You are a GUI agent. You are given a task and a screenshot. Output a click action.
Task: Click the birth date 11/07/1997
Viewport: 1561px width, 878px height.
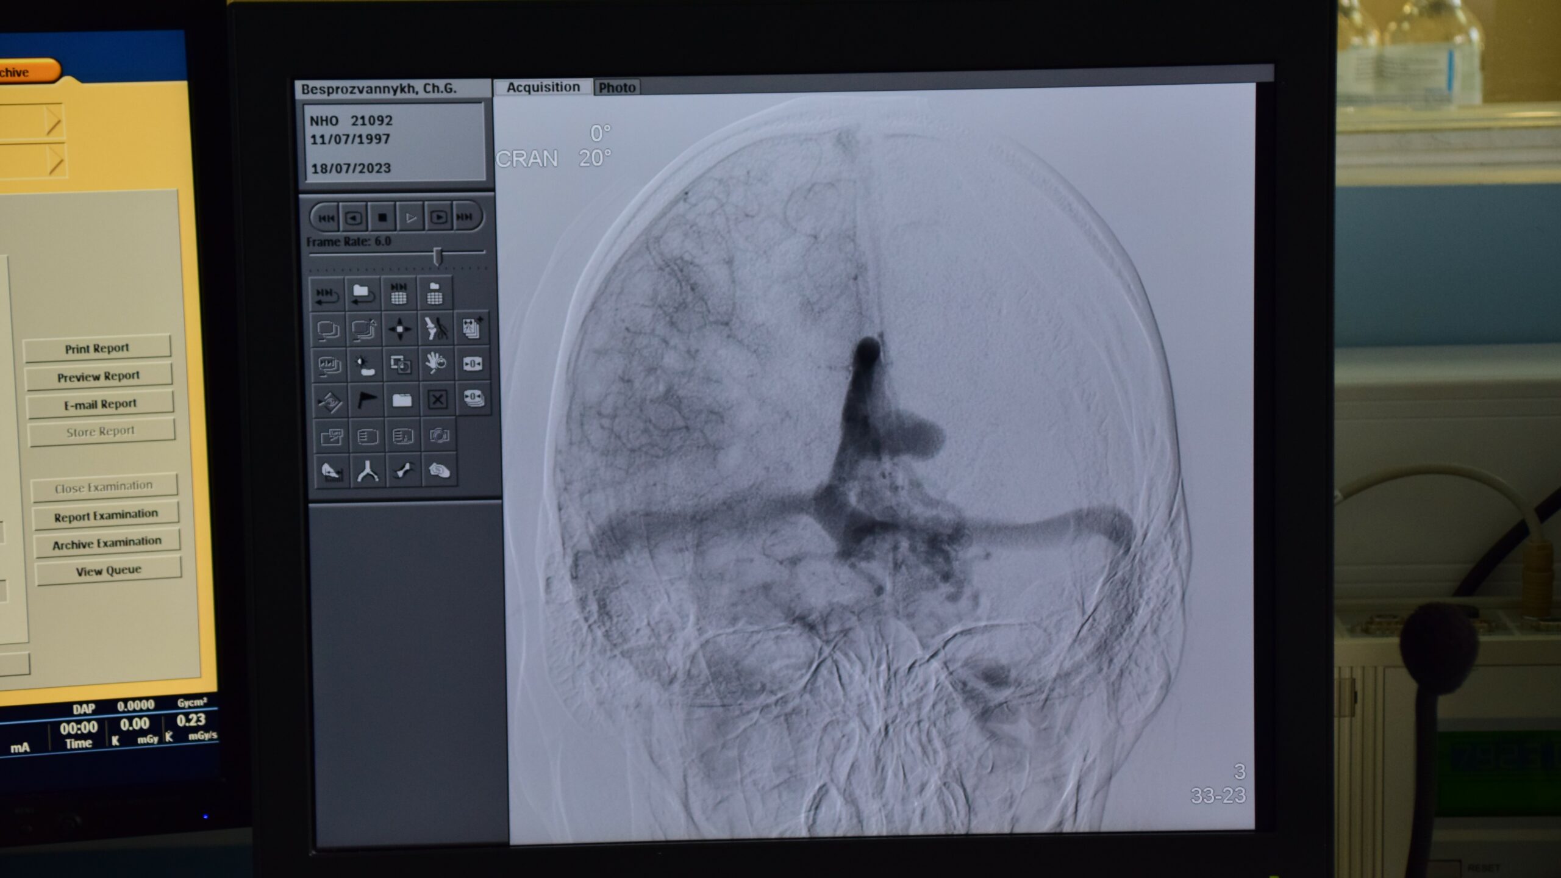(x=350, y=139)
